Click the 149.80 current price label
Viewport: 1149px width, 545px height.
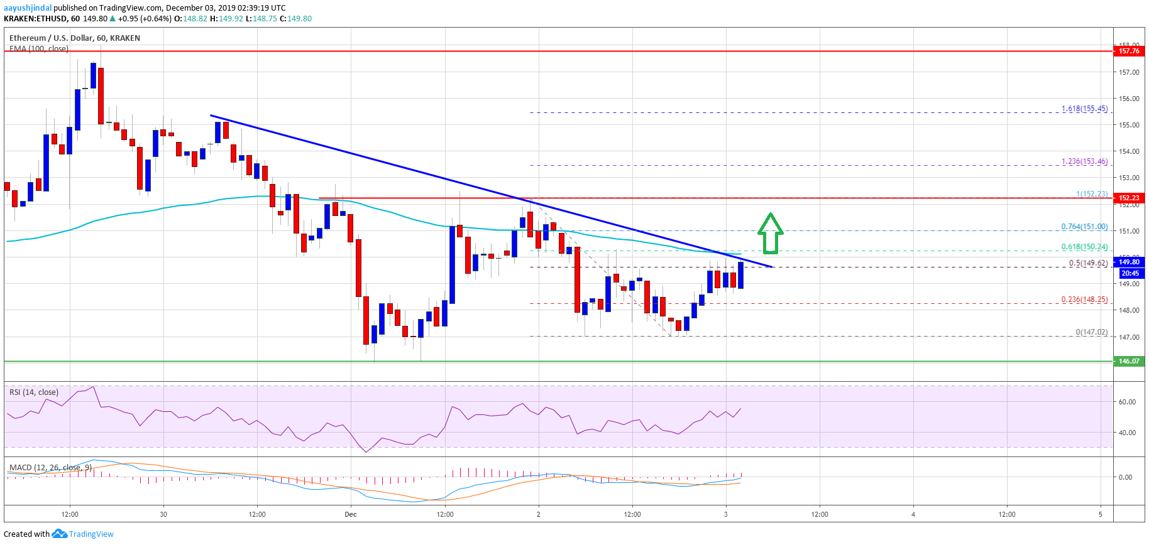1130,262
